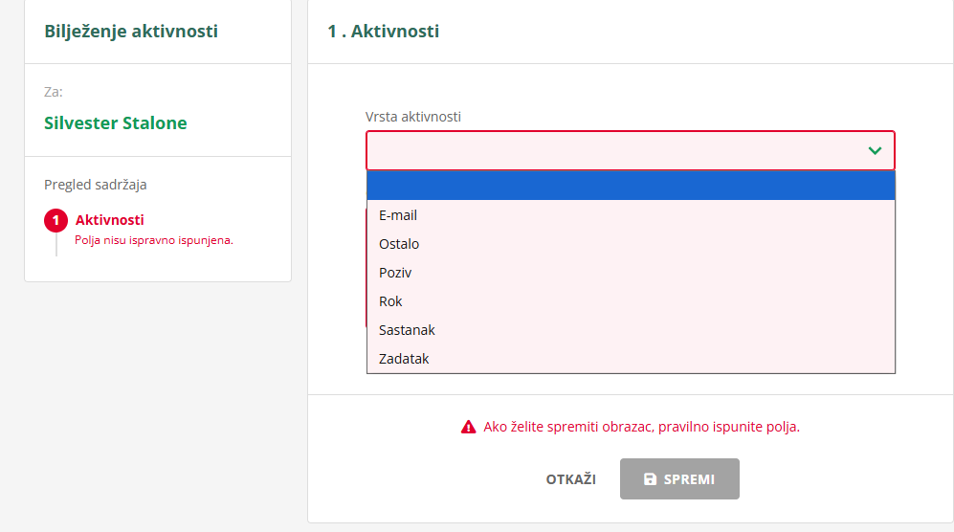Click the "Polja nisu ispravno ispunjena" warning text
This screenshot has height=532, width=954.
point(154,240)
